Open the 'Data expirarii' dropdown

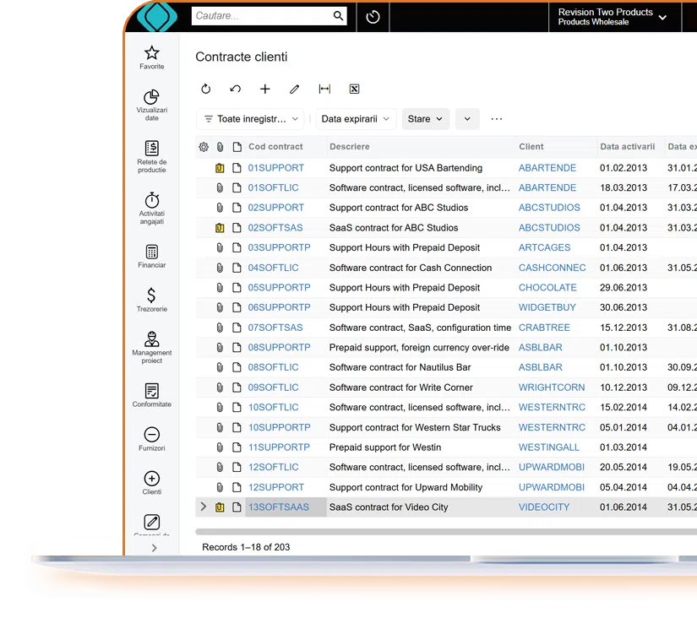(x=353, y=119)
